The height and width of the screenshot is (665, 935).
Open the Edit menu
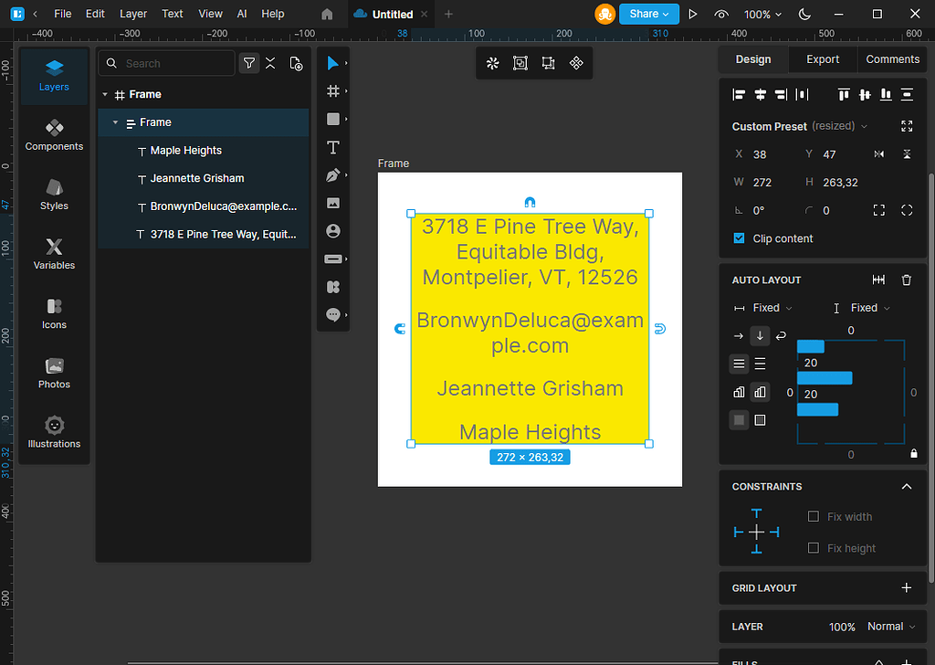point(94,14)
